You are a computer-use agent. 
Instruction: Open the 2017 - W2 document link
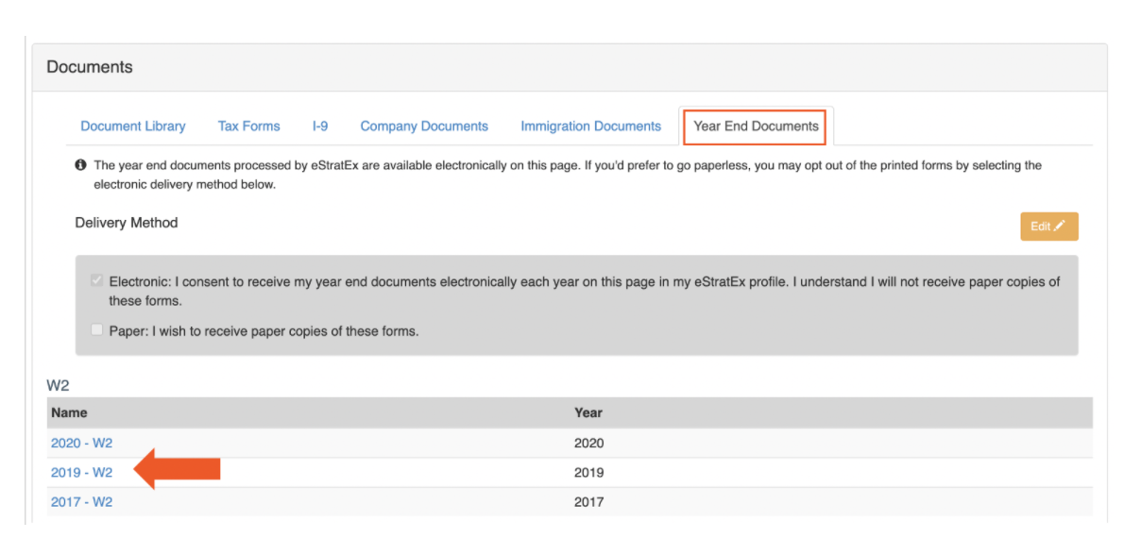pos(81,502)
